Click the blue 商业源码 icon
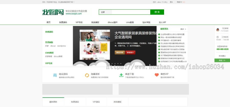The height and width of the screenshot is (107, 230). click(55, 75)
